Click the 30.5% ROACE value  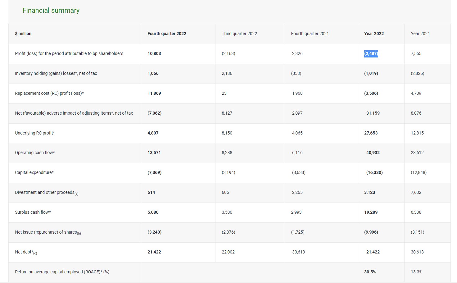point(370,272)
